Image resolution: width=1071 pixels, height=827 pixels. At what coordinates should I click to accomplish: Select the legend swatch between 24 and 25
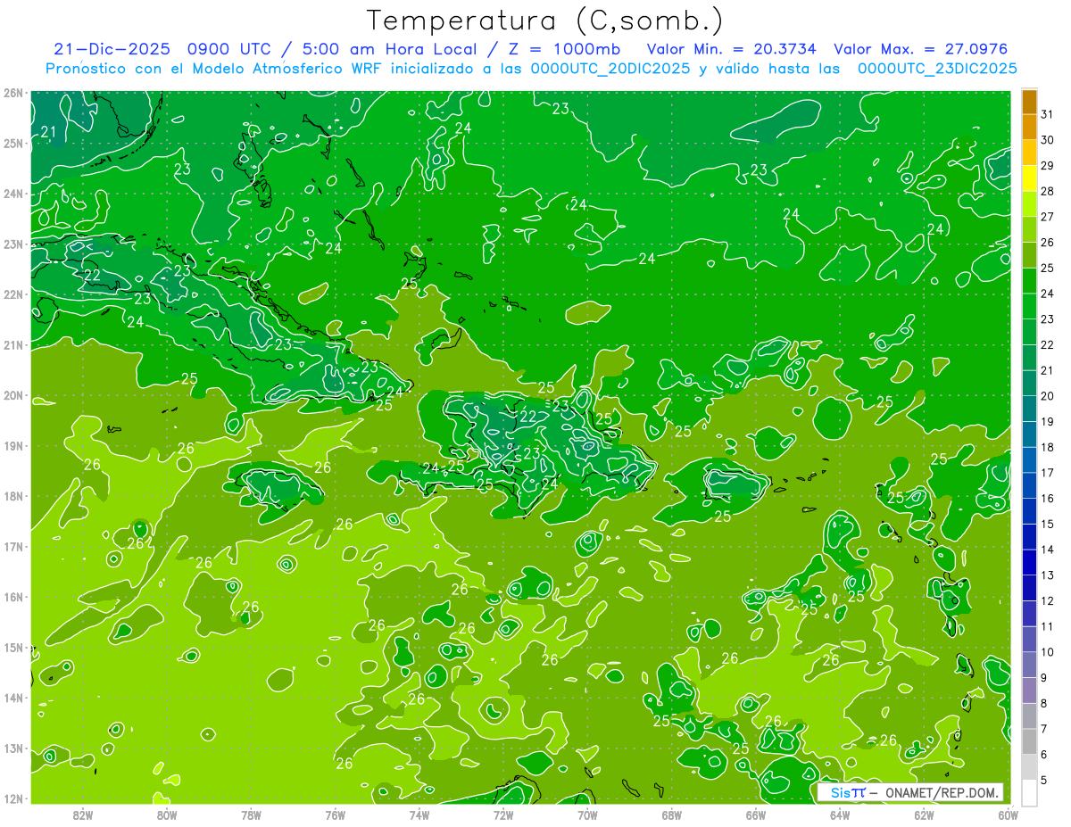1029,281
